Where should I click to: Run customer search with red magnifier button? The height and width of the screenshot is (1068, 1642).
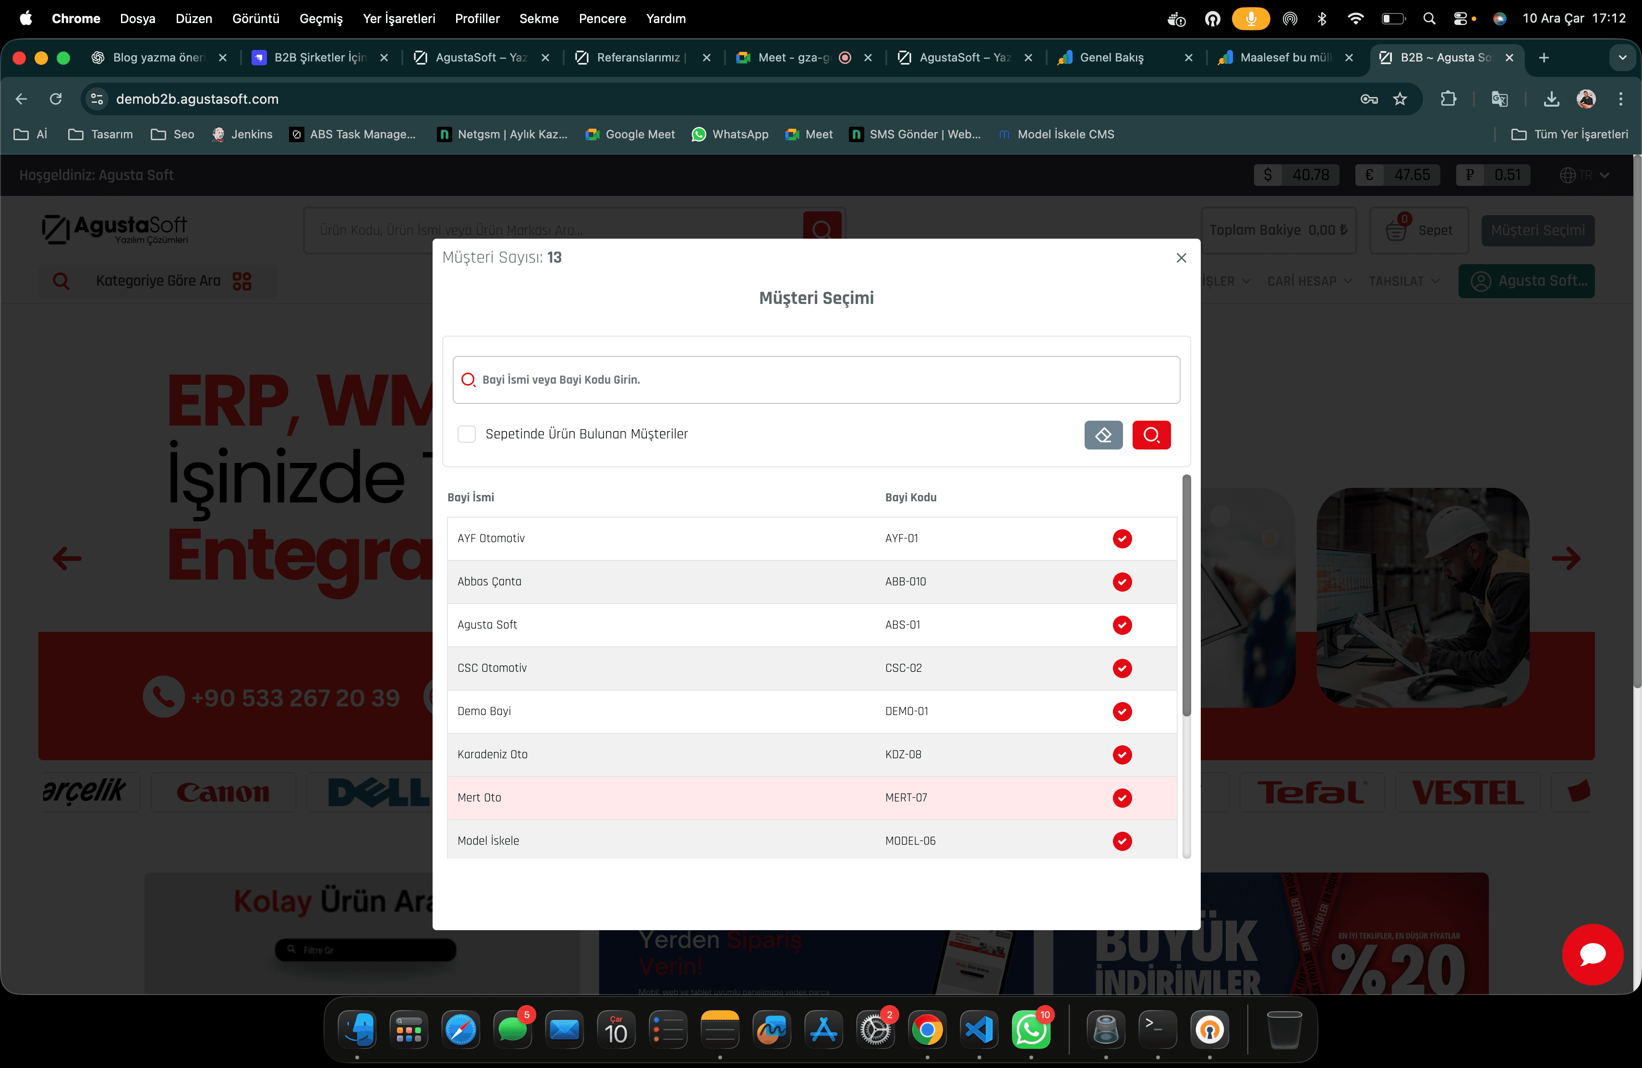pos(1151,435)
